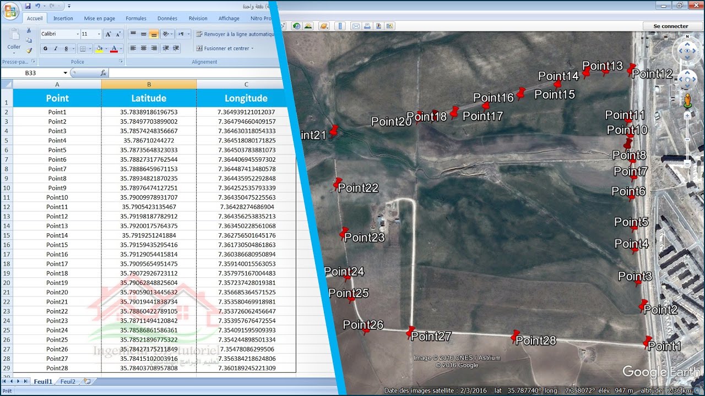Open the Révision tab
This screenshot has width=705, height=396.
pos(198,18)
